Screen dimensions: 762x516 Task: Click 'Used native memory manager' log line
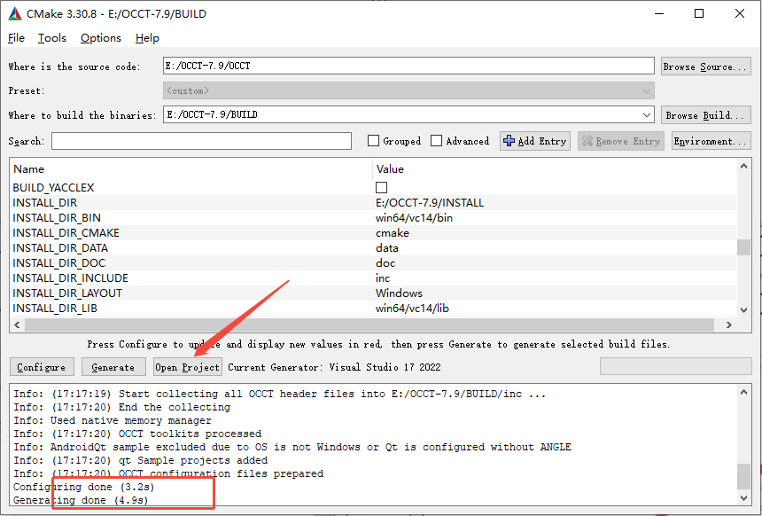click(x=113, y=419)
